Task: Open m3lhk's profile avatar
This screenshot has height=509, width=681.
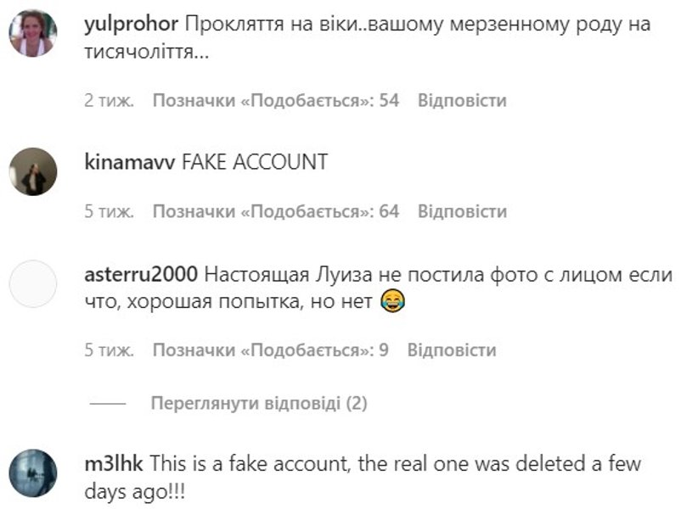Action: 32,473
